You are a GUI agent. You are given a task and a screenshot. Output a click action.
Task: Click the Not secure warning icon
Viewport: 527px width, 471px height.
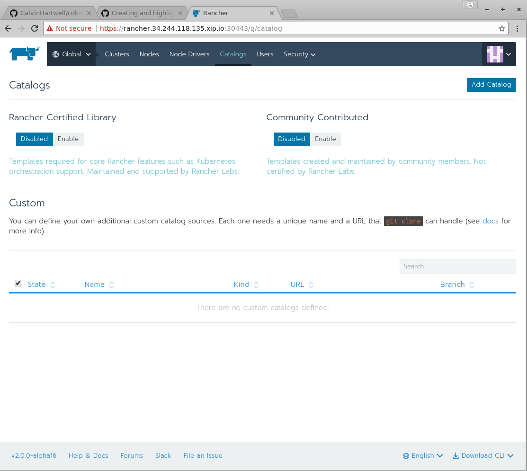point(50,28)
